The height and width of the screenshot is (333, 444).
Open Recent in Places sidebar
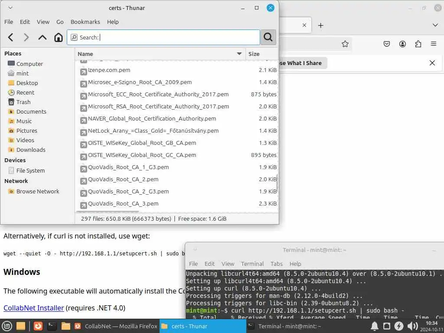[25, 93]
